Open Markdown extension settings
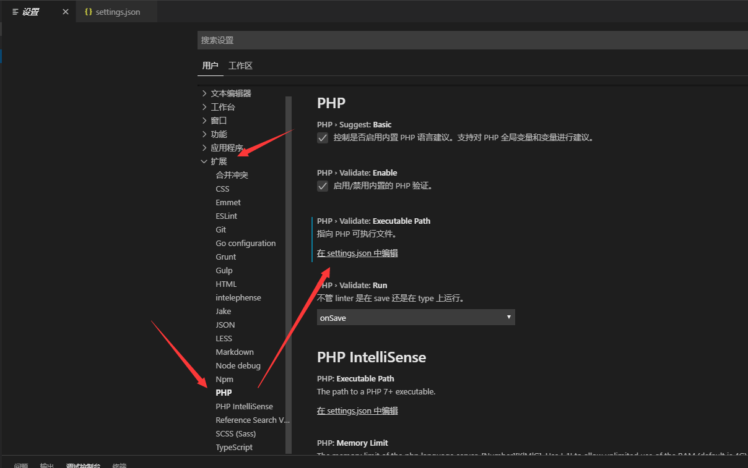 [234, 352]
